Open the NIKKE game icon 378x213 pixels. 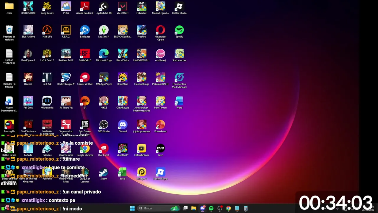pos(104,103)
